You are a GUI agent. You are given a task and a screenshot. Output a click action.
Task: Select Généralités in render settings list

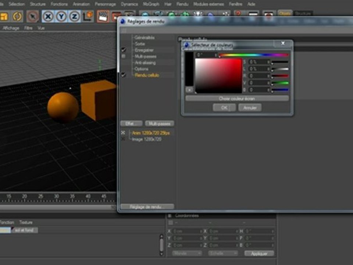coord(145,38)
